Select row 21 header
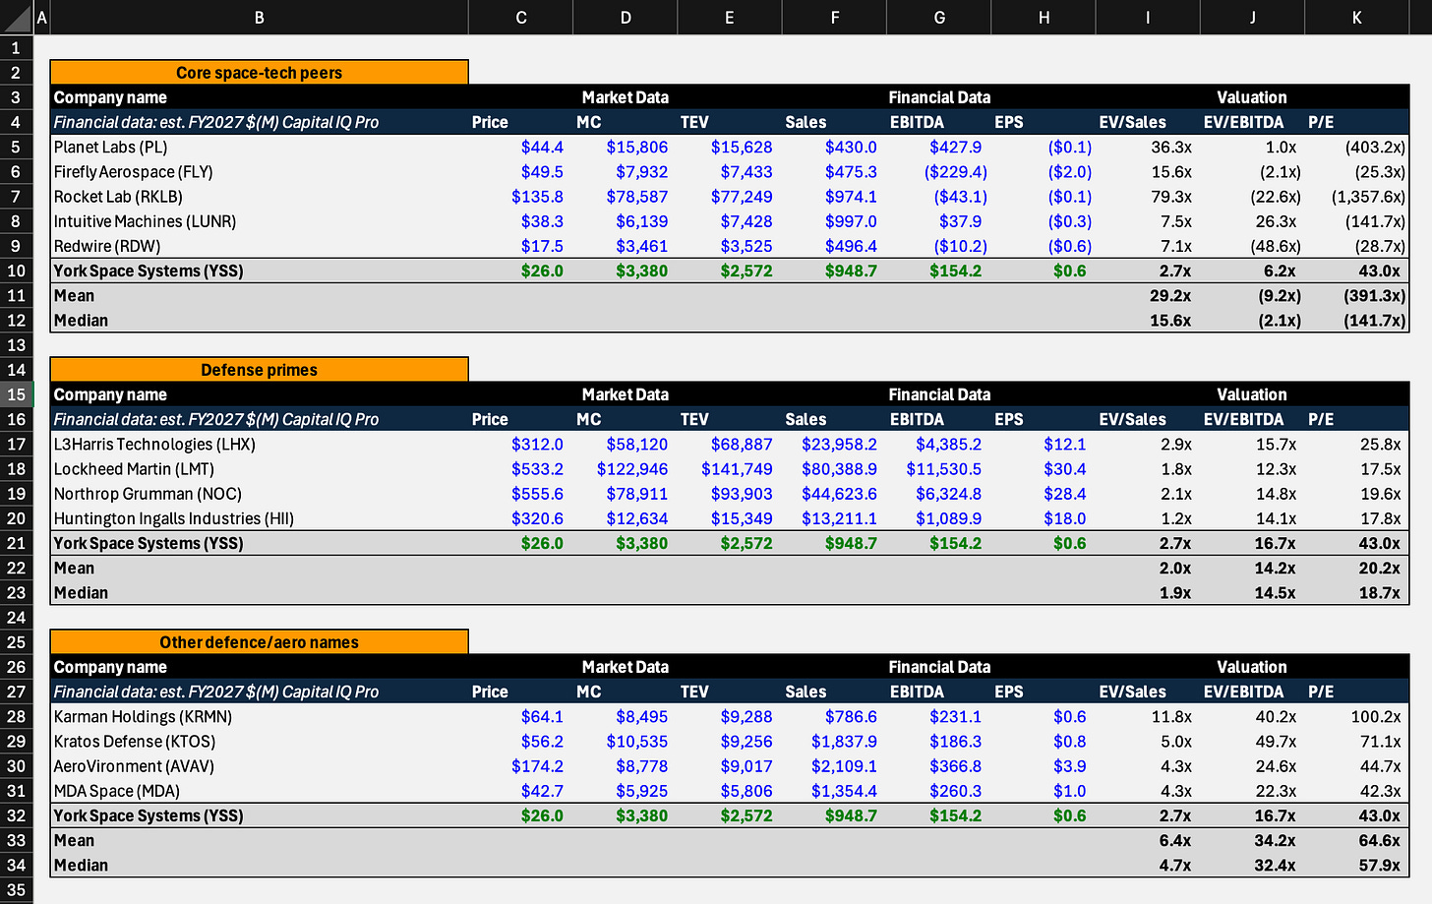 pos(16,543)
